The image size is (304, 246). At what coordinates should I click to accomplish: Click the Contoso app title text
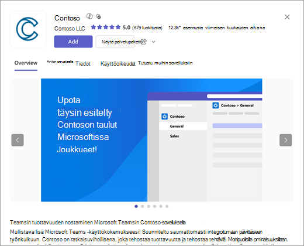pyautogui.click(x=67, y=18)
